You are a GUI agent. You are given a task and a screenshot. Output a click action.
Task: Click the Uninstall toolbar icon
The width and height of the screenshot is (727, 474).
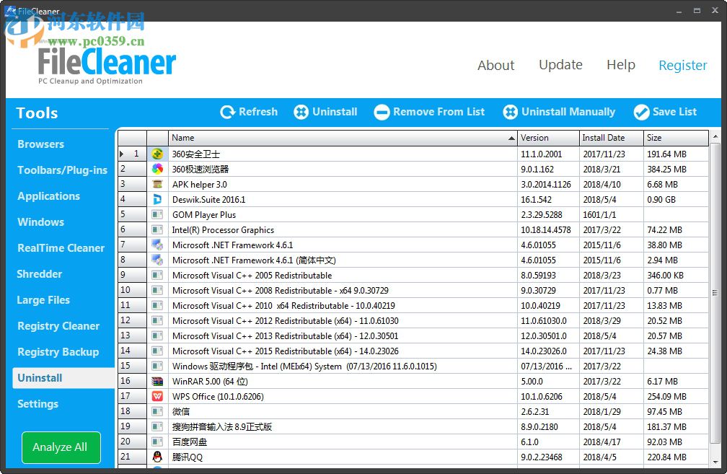click(301, 112)
